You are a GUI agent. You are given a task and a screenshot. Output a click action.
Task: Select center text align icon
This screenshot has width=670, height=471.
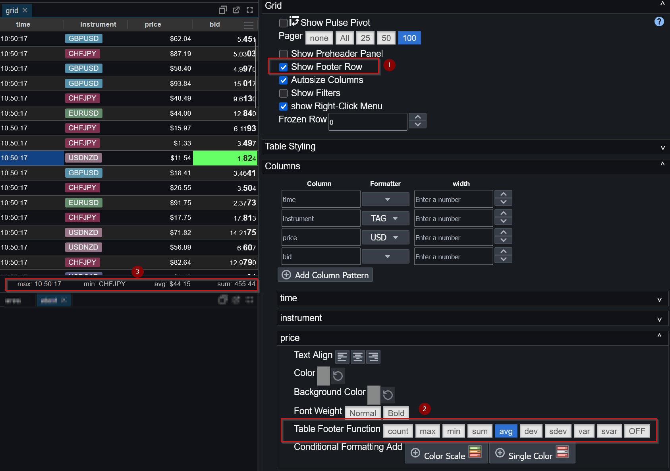[358, 357]
